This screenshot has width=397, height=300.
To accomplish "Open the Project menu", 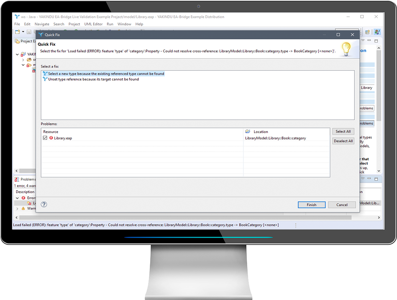I will (x=74, y=24).
